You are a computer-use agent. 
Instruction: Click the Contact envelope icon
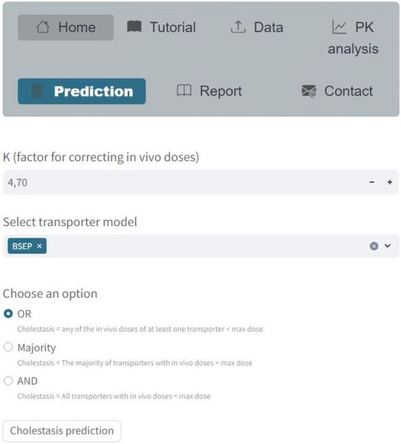coord(309,92)
